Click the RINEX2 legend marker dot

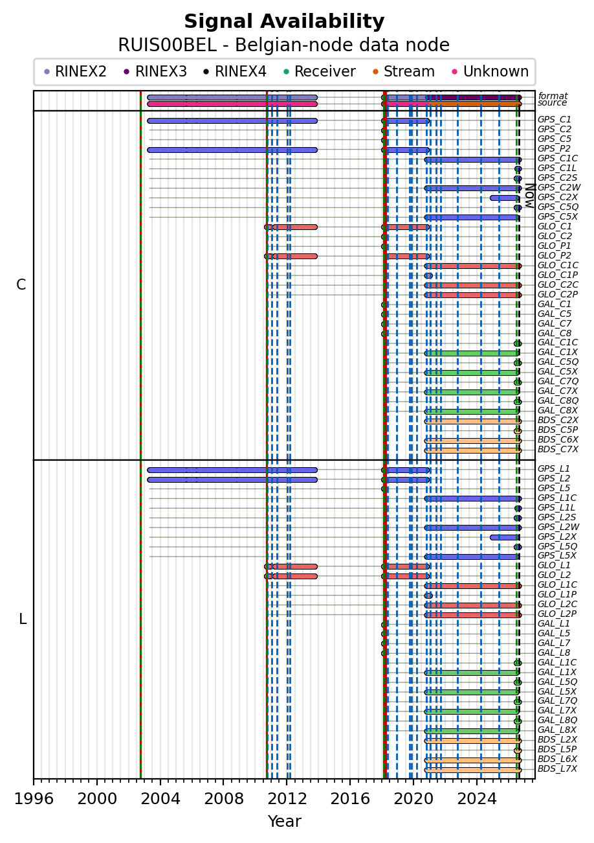tap(47, 72)
